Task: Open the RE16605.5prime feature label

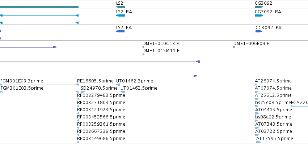Action: click(95, 81)
